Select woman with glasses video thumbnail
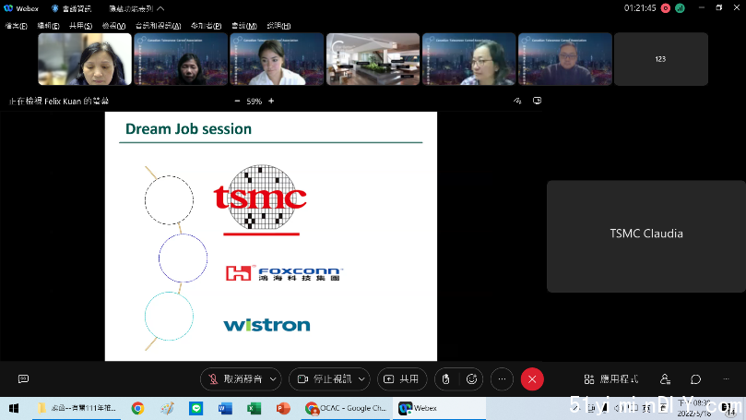Viewport: 746px width, 420px height. pyautogui.click(x=469, y=59)
